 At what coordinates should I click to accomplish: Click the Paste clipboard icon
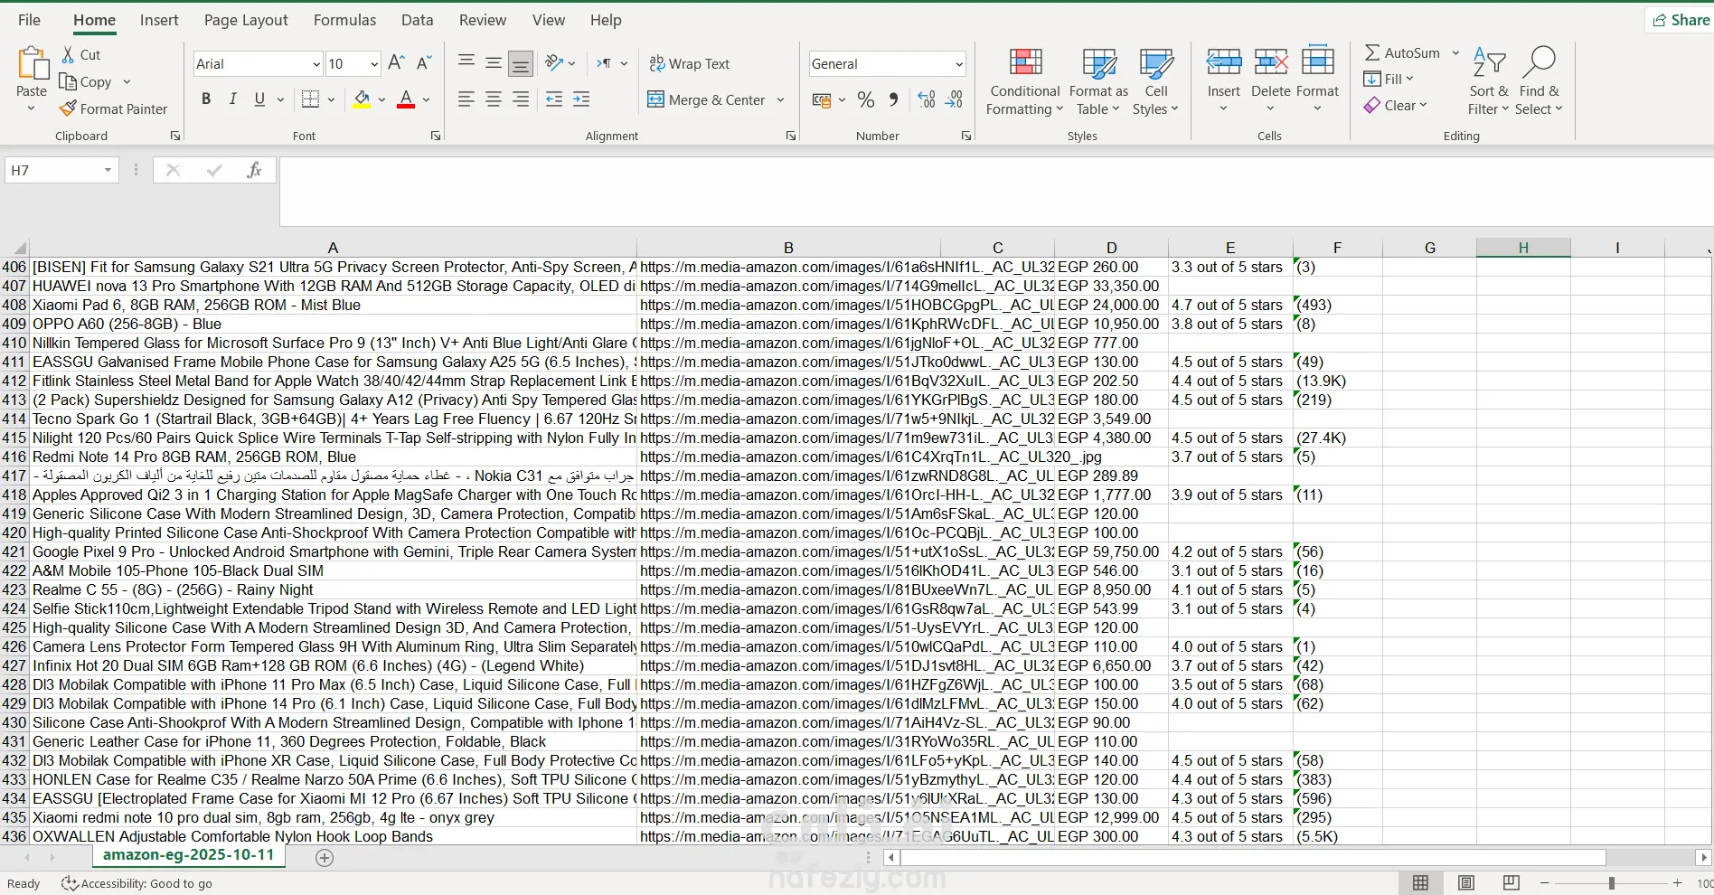click(32, 64)
